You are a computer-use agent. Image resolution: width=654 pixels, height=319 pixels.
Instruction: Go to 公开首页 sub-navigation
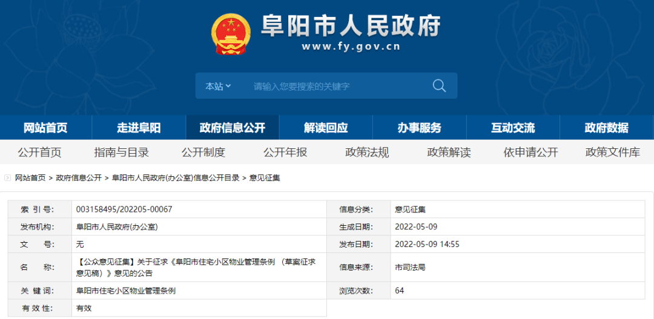[x=39, y=153]
